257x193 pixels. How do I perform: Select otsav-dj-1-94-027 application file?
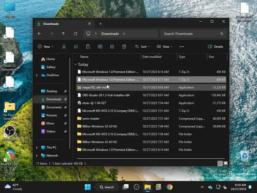pos(151,103)
